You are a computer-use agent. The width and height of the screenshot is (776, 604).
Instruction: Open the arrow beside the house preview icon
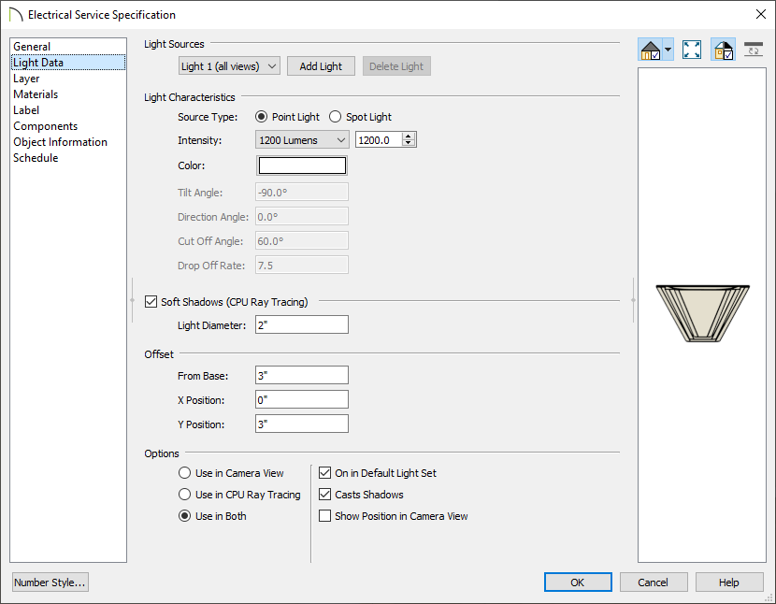(668, 50)
